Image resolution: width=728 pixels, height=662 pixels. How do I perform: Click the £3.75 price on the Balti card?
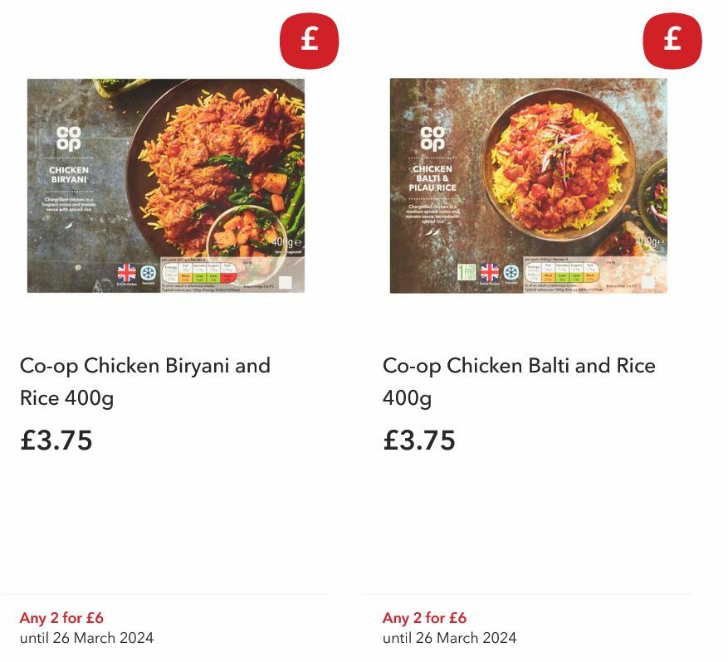418,441
